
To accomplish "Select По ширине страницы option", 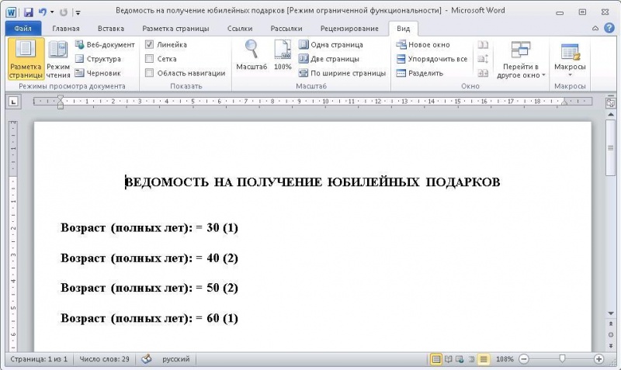I will tap(342, 73).
